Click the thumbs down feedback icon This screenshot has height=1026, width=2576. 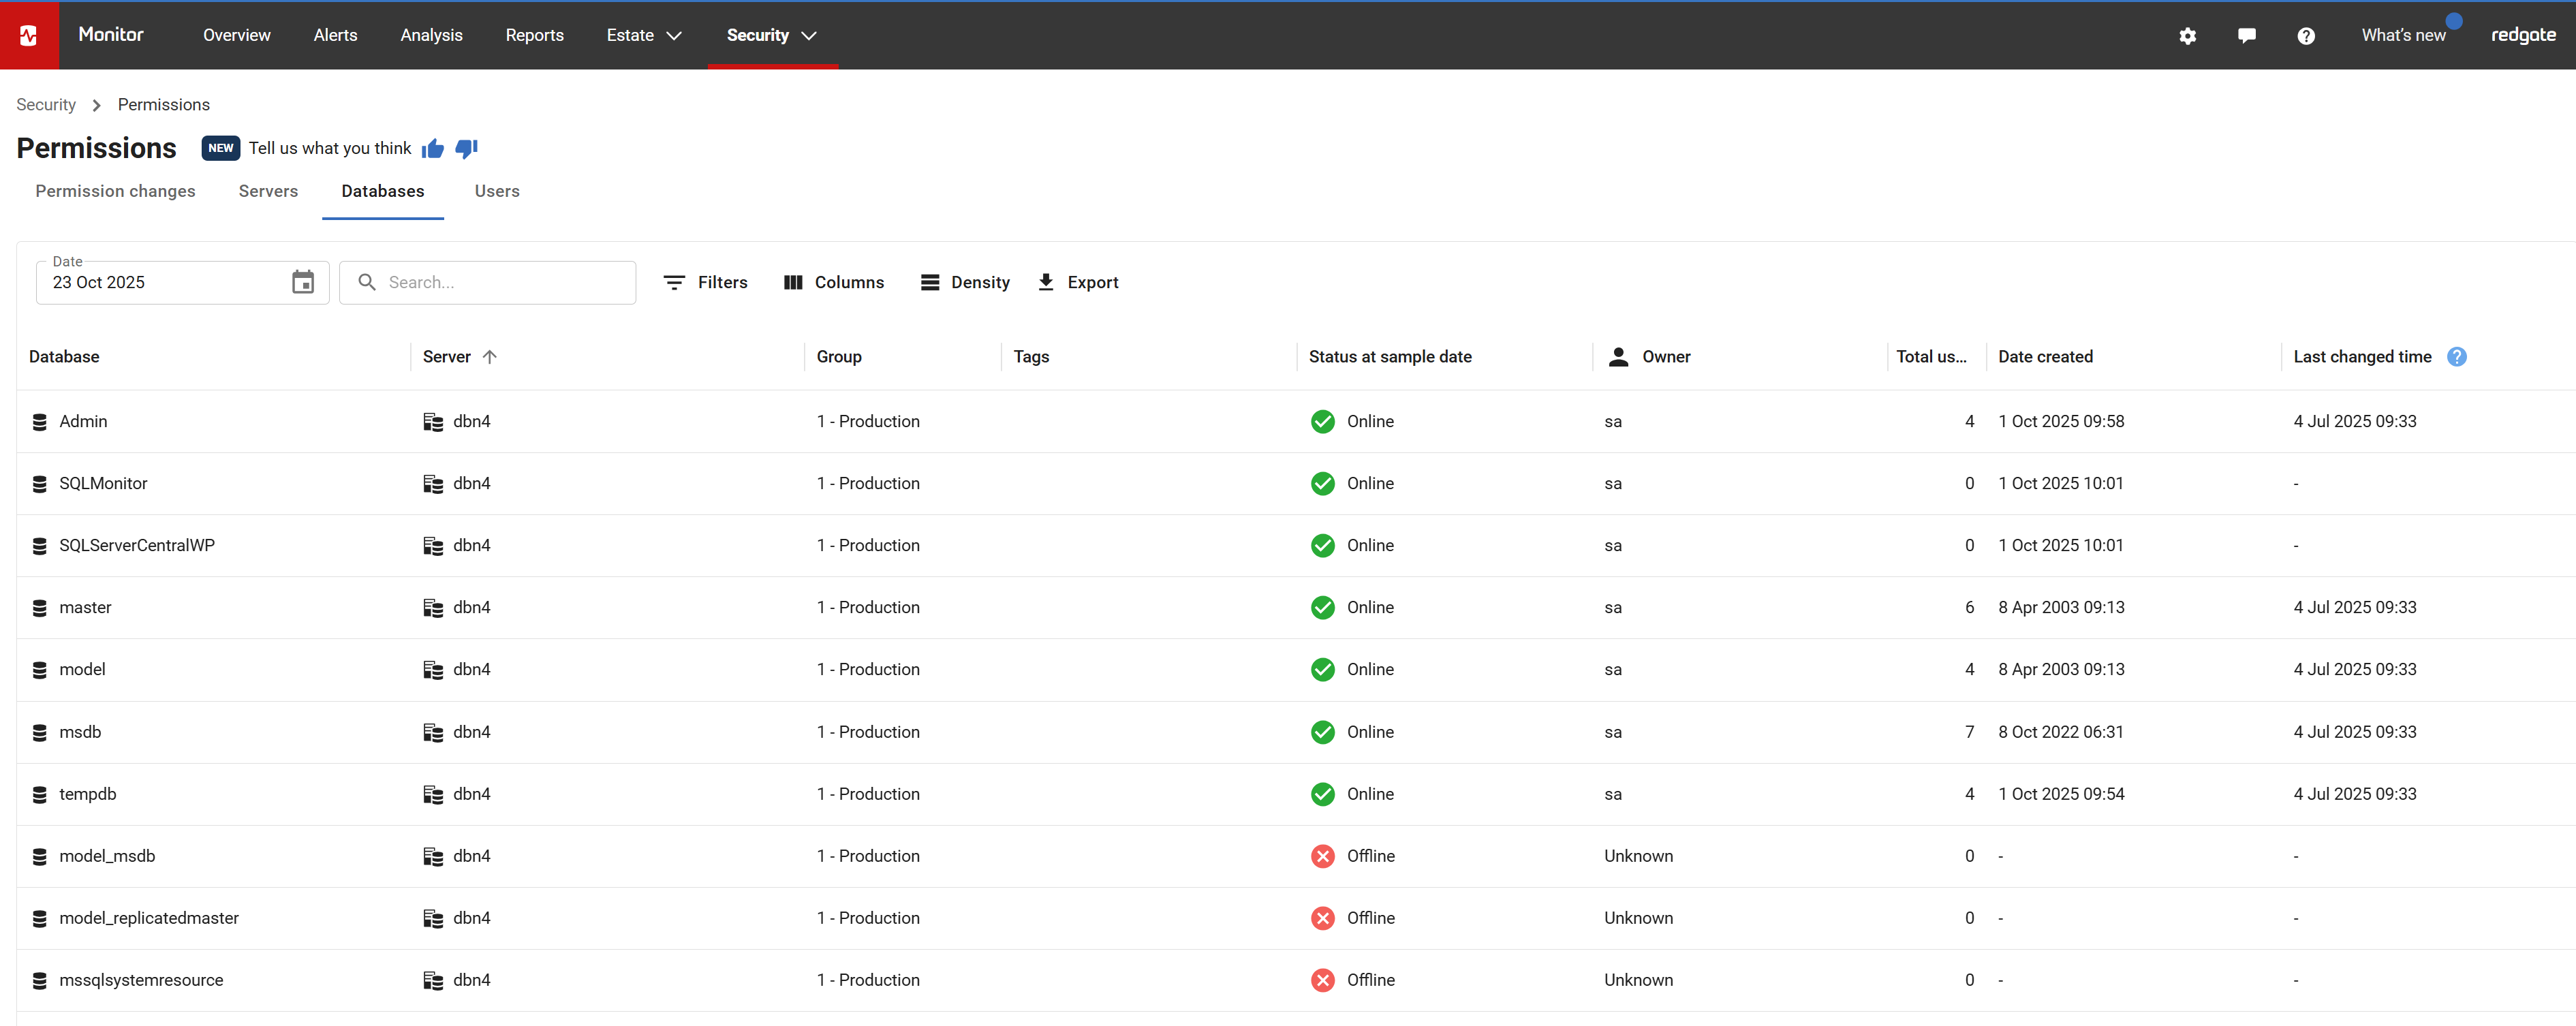click(466, 149)
